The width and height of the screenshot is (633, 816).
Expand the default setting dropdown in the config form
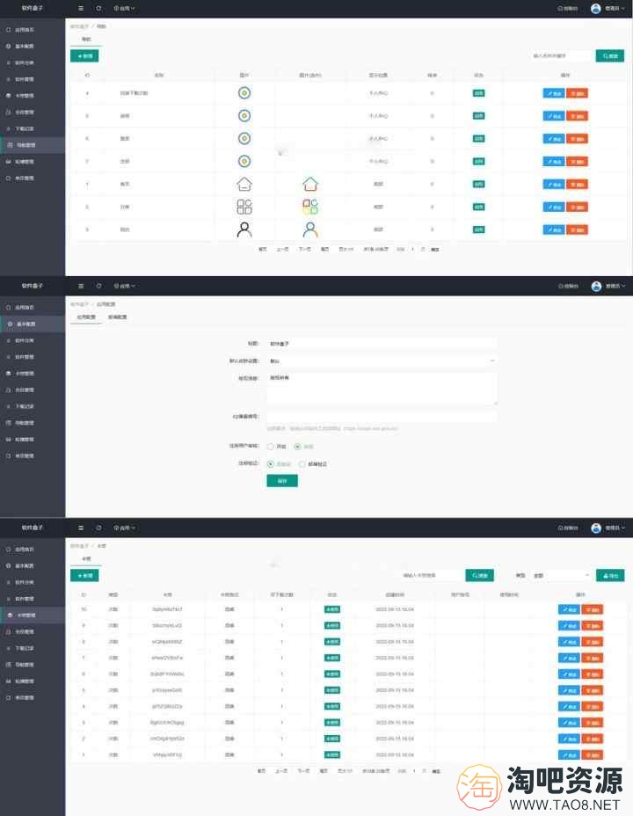tap(382, 361)
